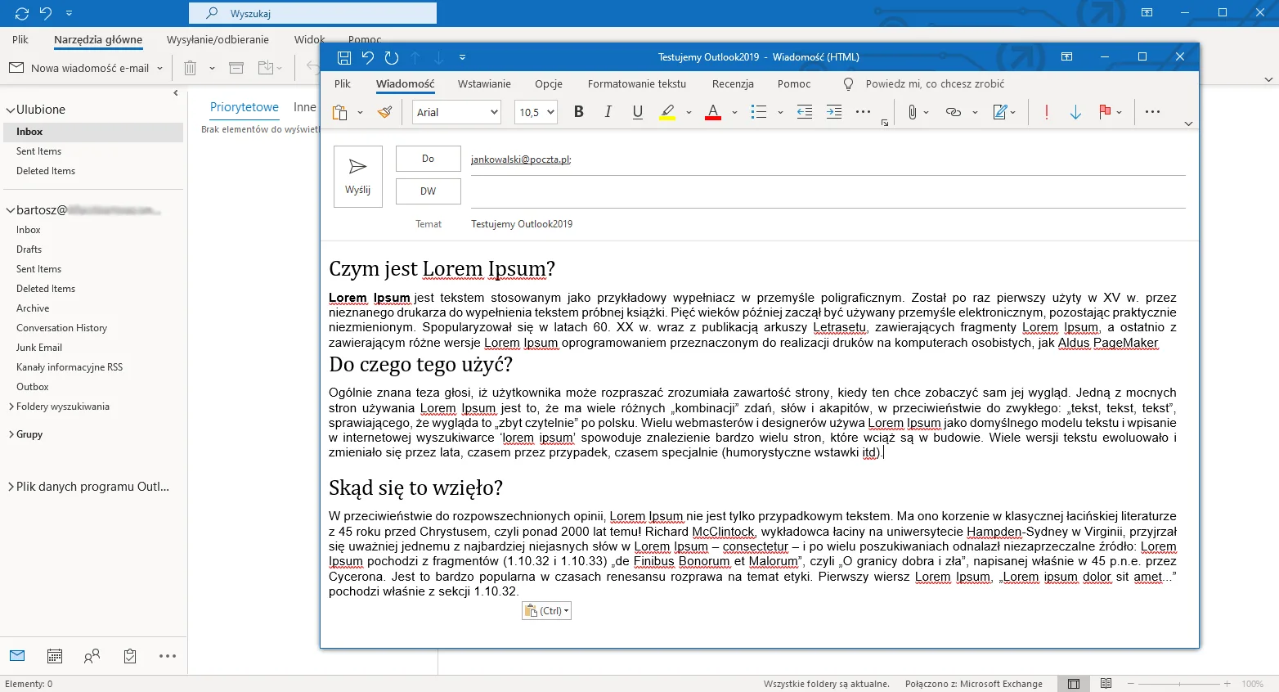
Task: Show more navigation options in bottom bar
Action: click(x=168, y=656)
